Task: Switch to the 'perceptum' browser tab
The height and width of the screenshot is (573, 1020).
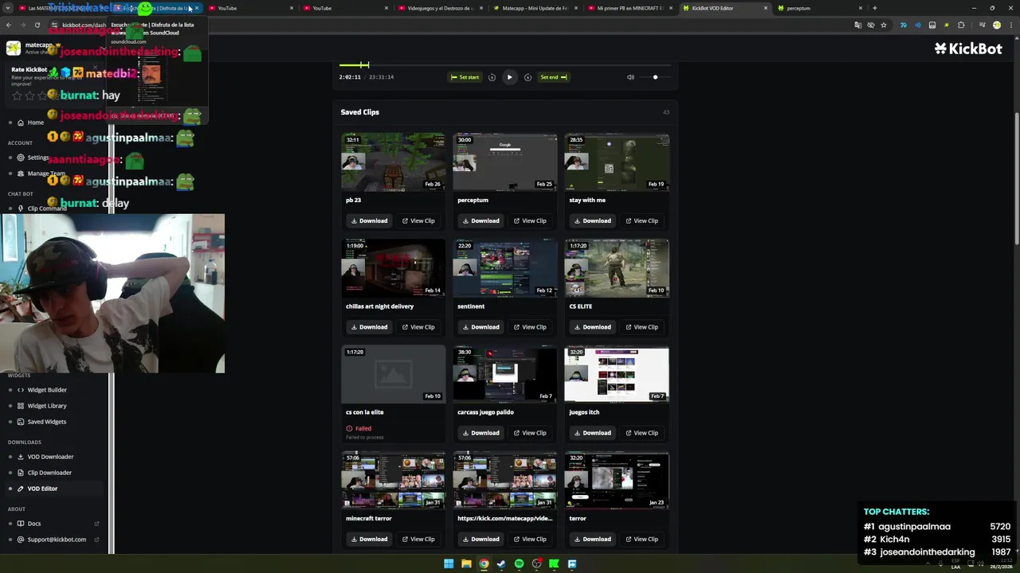Action: coord(820,8)
